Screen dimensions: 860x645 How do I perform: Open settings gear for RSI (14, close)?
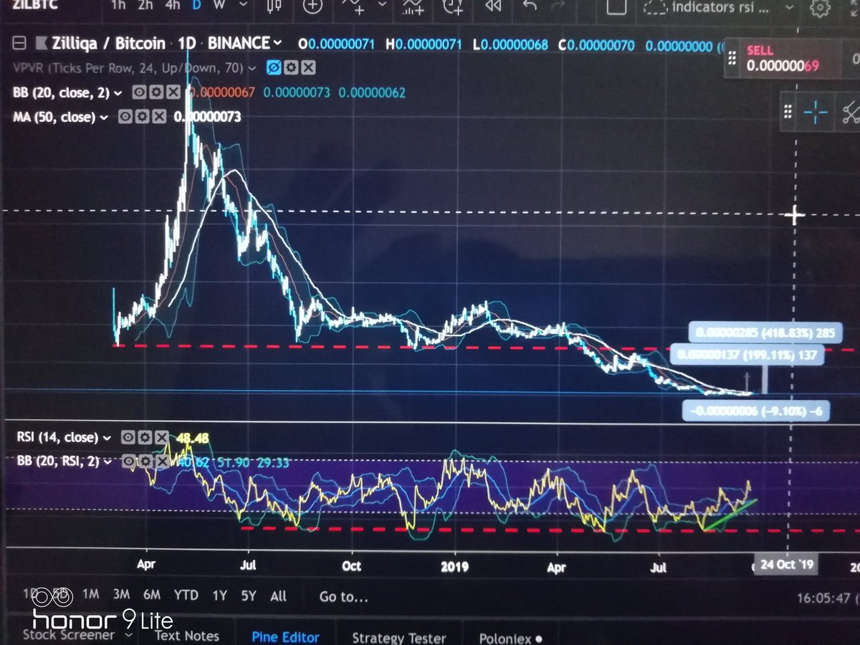click(x=144, y=437)
